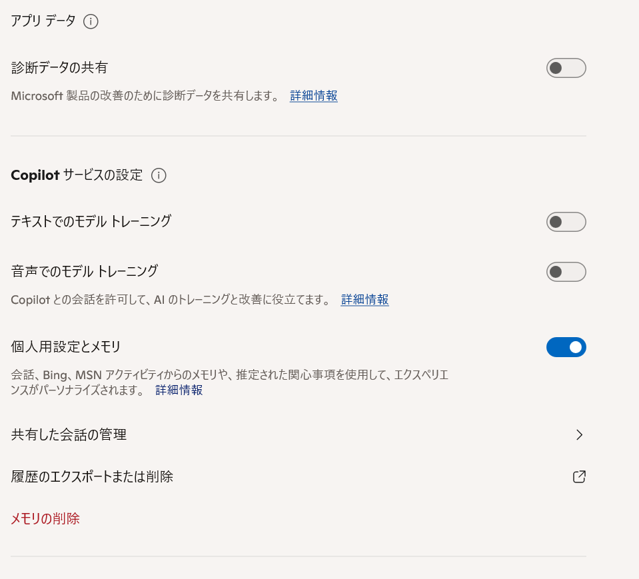Click the 音声でのモデル トレーニング label text

85,271
